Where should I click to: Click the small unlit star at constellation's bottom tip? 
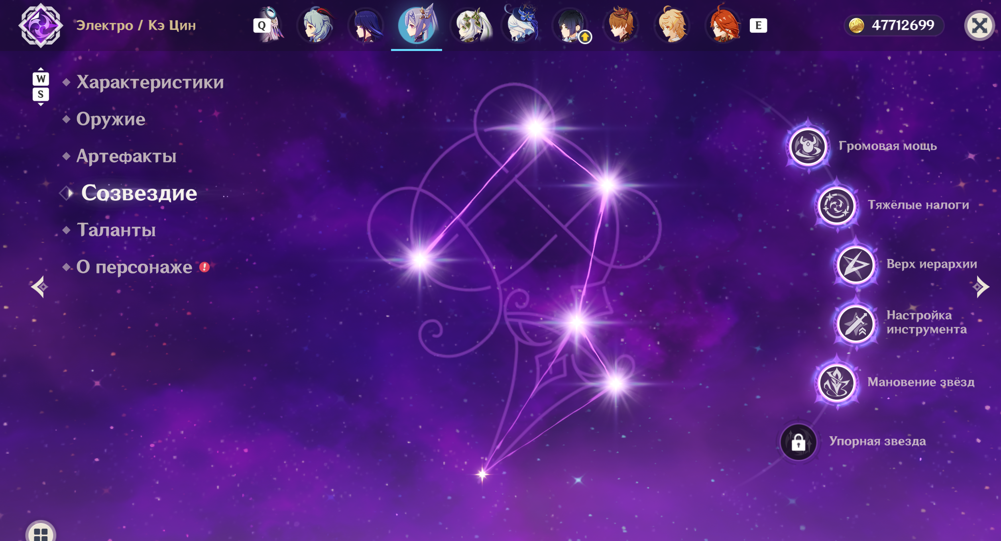tap(482, 474)
